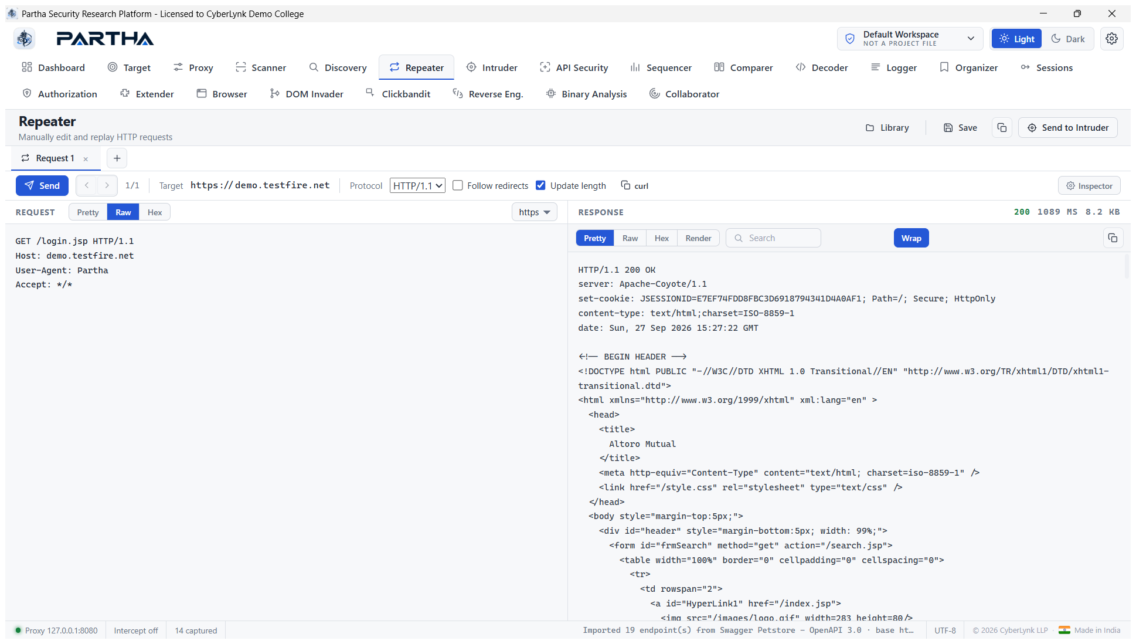Launch the embedded Browser module

point(222,94)
